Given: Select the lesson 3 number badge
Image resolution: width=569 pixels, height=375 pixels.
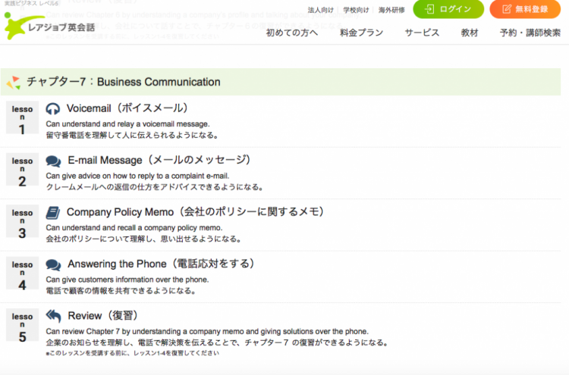Looking at the screenshot, I should tap(22, 223).
